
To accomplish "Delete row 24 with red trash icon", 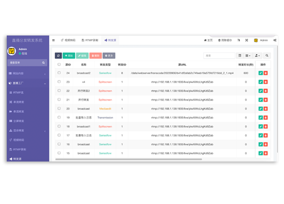I will point(266,73).
